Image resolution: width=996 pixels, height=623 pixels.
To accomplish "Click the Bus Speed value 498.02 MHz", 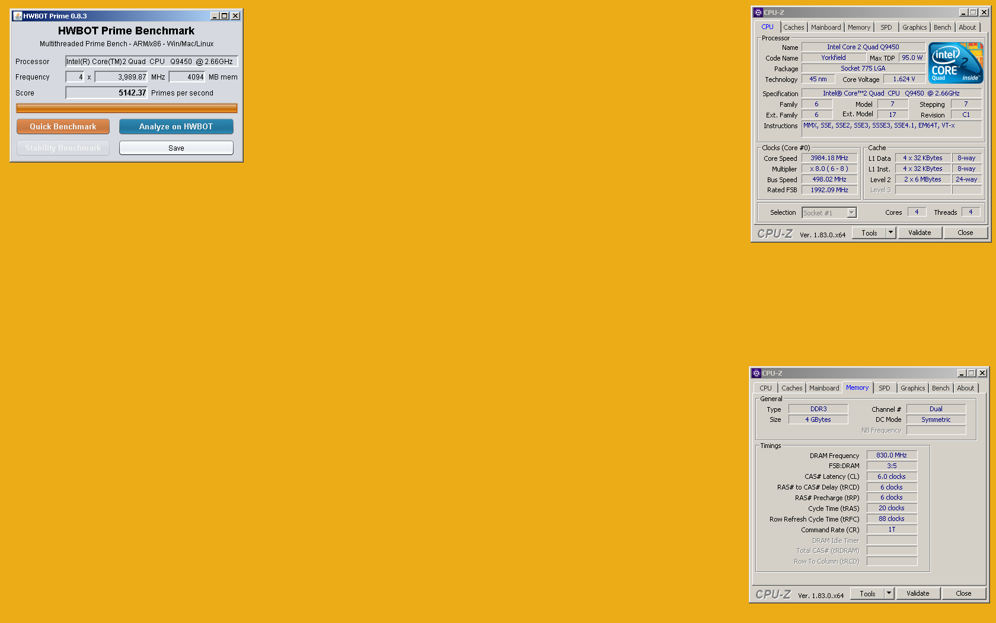I will (829, 179).
